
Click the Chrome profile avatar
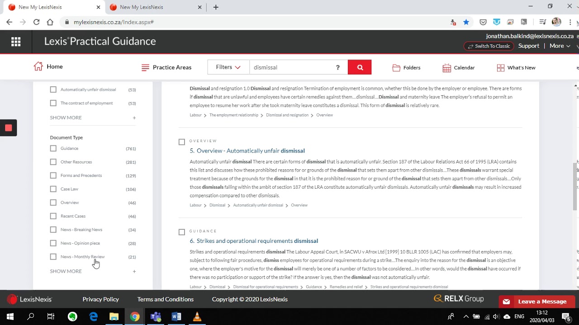click(x=556, y=22)
